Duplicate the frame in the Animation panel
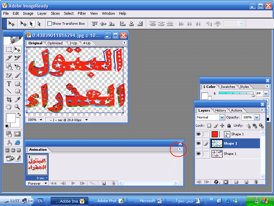The image size is (274, 206). [103, 184]
